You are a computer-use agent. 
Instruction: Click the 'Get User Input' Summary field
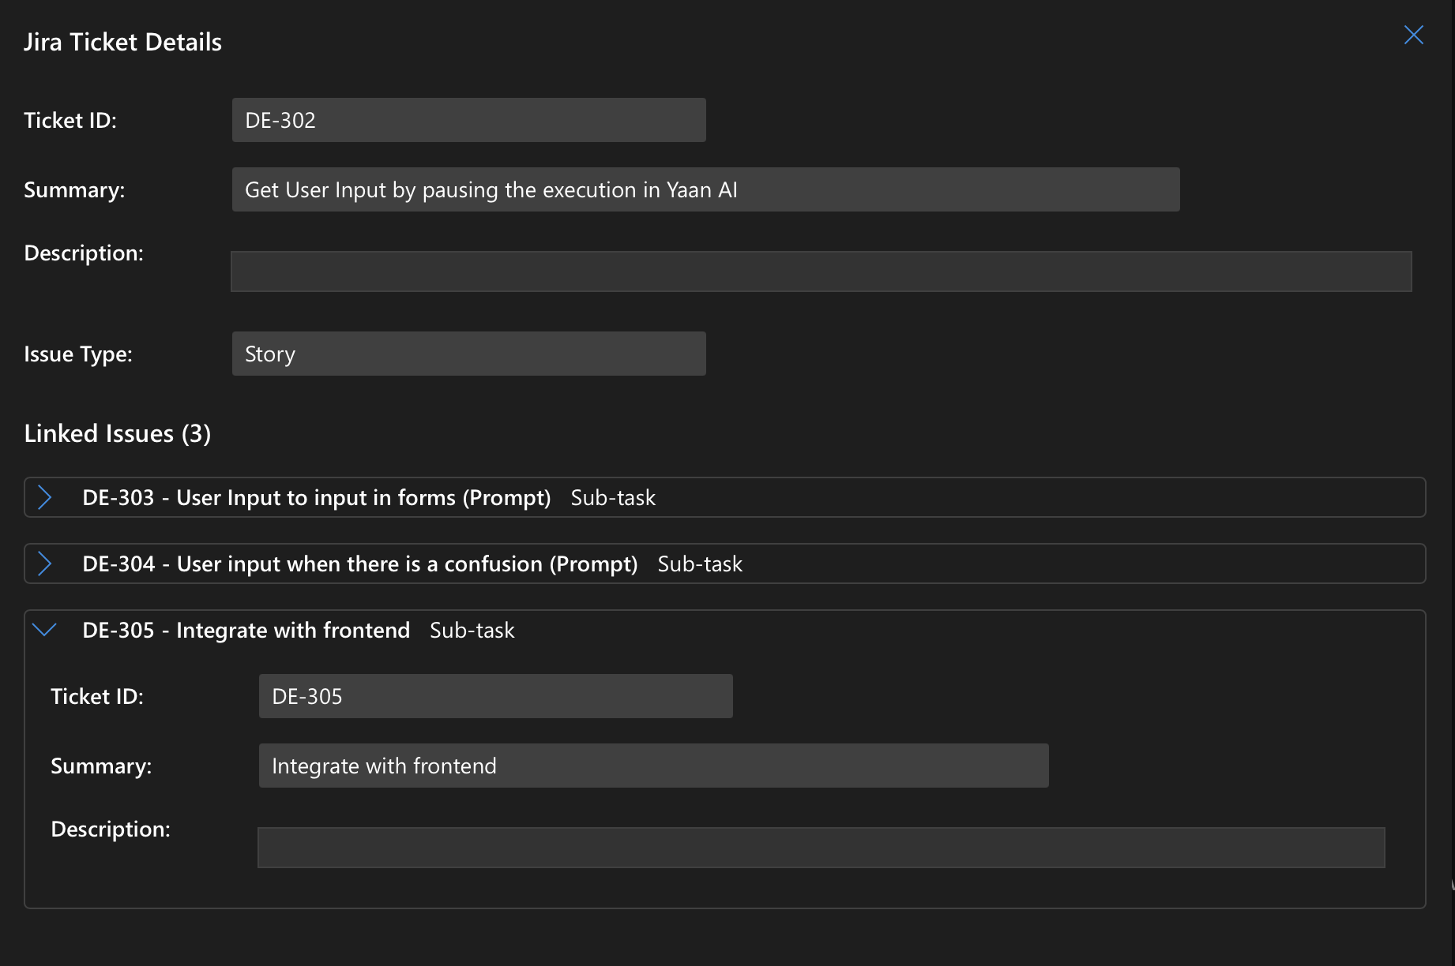[x=705, y=189]
